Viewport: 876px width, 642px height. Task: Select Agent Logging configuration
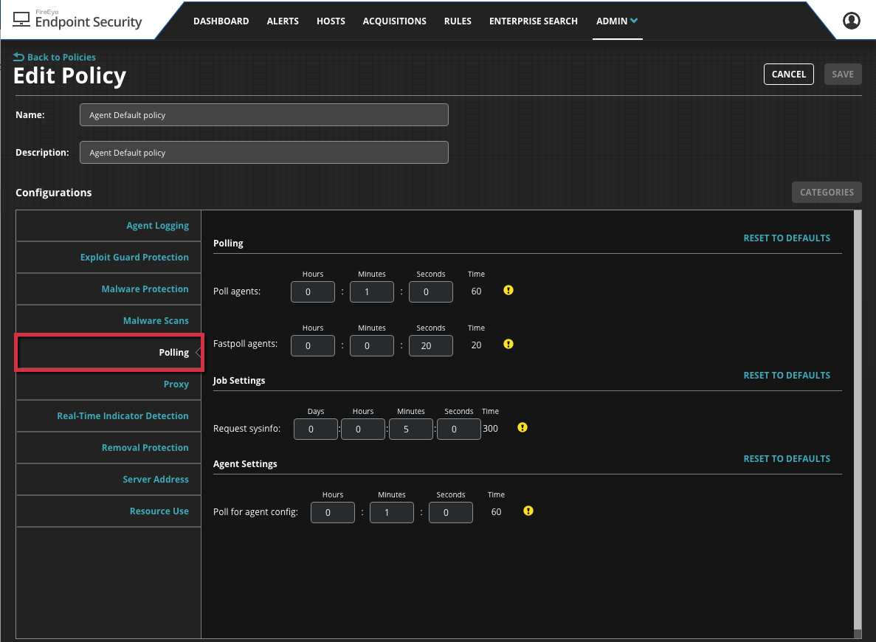[108, 226]
